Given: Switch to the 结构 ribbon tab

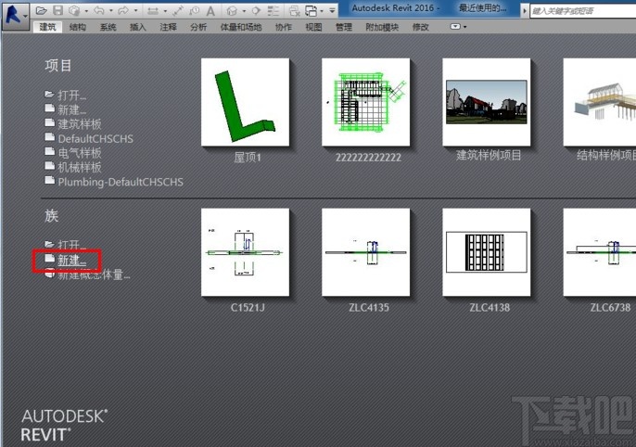Looking at the screenshot, I should tap(78, 27).
